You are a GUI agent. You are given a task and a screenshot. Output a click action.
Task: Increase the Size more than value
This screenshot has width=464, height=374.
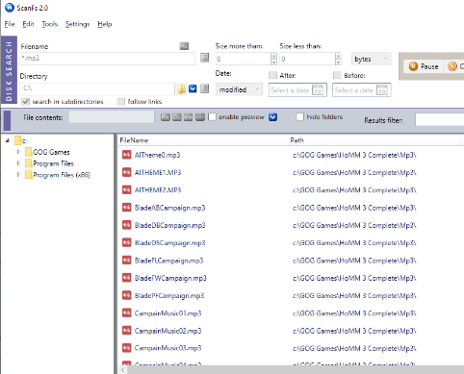point(273,56)
